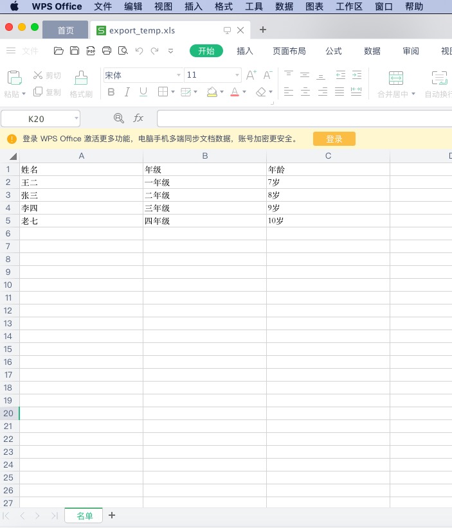Open a new document tab

tap(263, 30)
